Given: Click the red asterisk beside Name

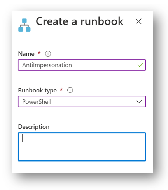Looking at the screenshot, I should [39, 53].
